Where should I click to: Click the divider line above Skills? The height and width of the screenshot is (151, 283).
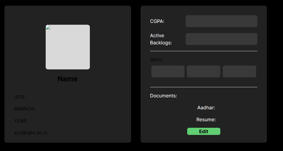click(x=204, y=51)
